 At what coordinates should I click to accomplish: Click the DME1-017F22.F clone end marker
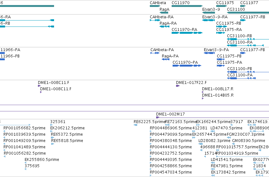pos(178,86)
